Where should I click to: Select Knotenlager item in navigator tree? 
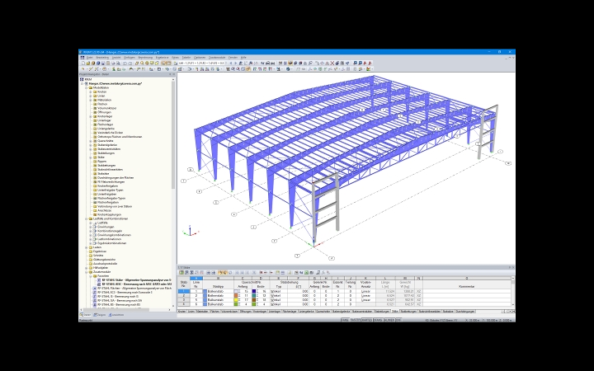[x=105, y=116]
